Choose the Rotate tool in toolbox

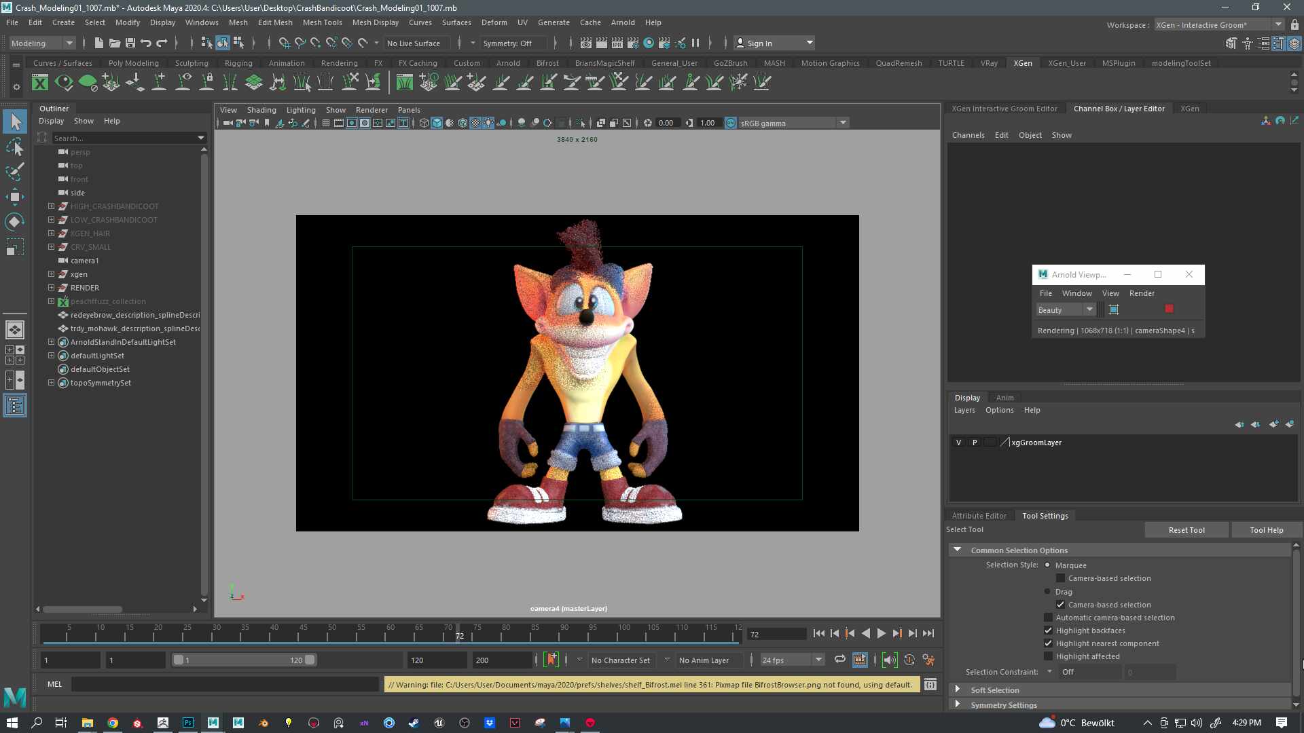tap(15, 222)
